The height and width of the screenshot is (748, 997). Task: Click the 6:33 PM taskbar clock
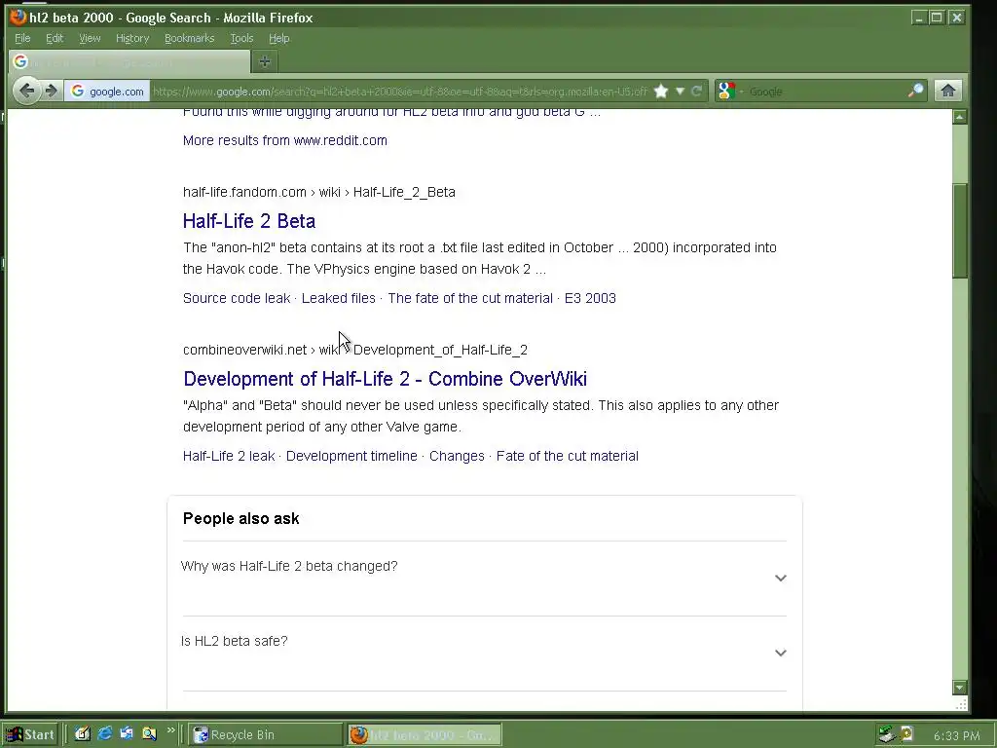coord(957,735)
